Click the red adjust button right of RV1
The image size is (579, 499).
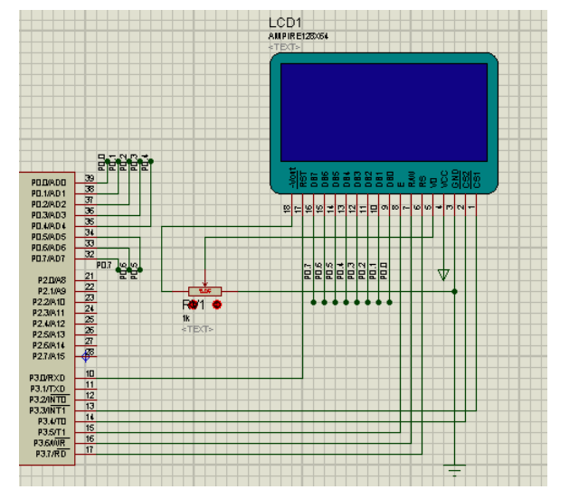click(217, 305)
